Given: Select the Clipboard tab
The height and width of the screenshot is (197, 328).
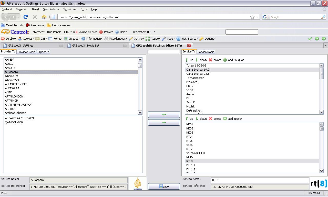Looking at the screenshot, I should coord(43,52).
